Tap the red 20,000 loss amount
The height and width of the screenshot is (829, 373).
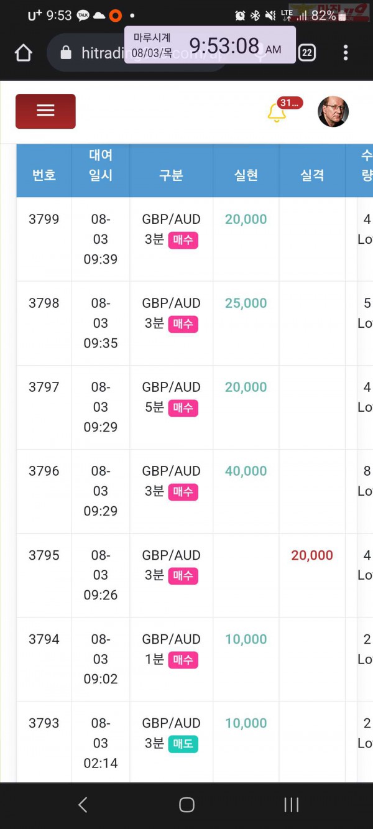pos(312,555)
